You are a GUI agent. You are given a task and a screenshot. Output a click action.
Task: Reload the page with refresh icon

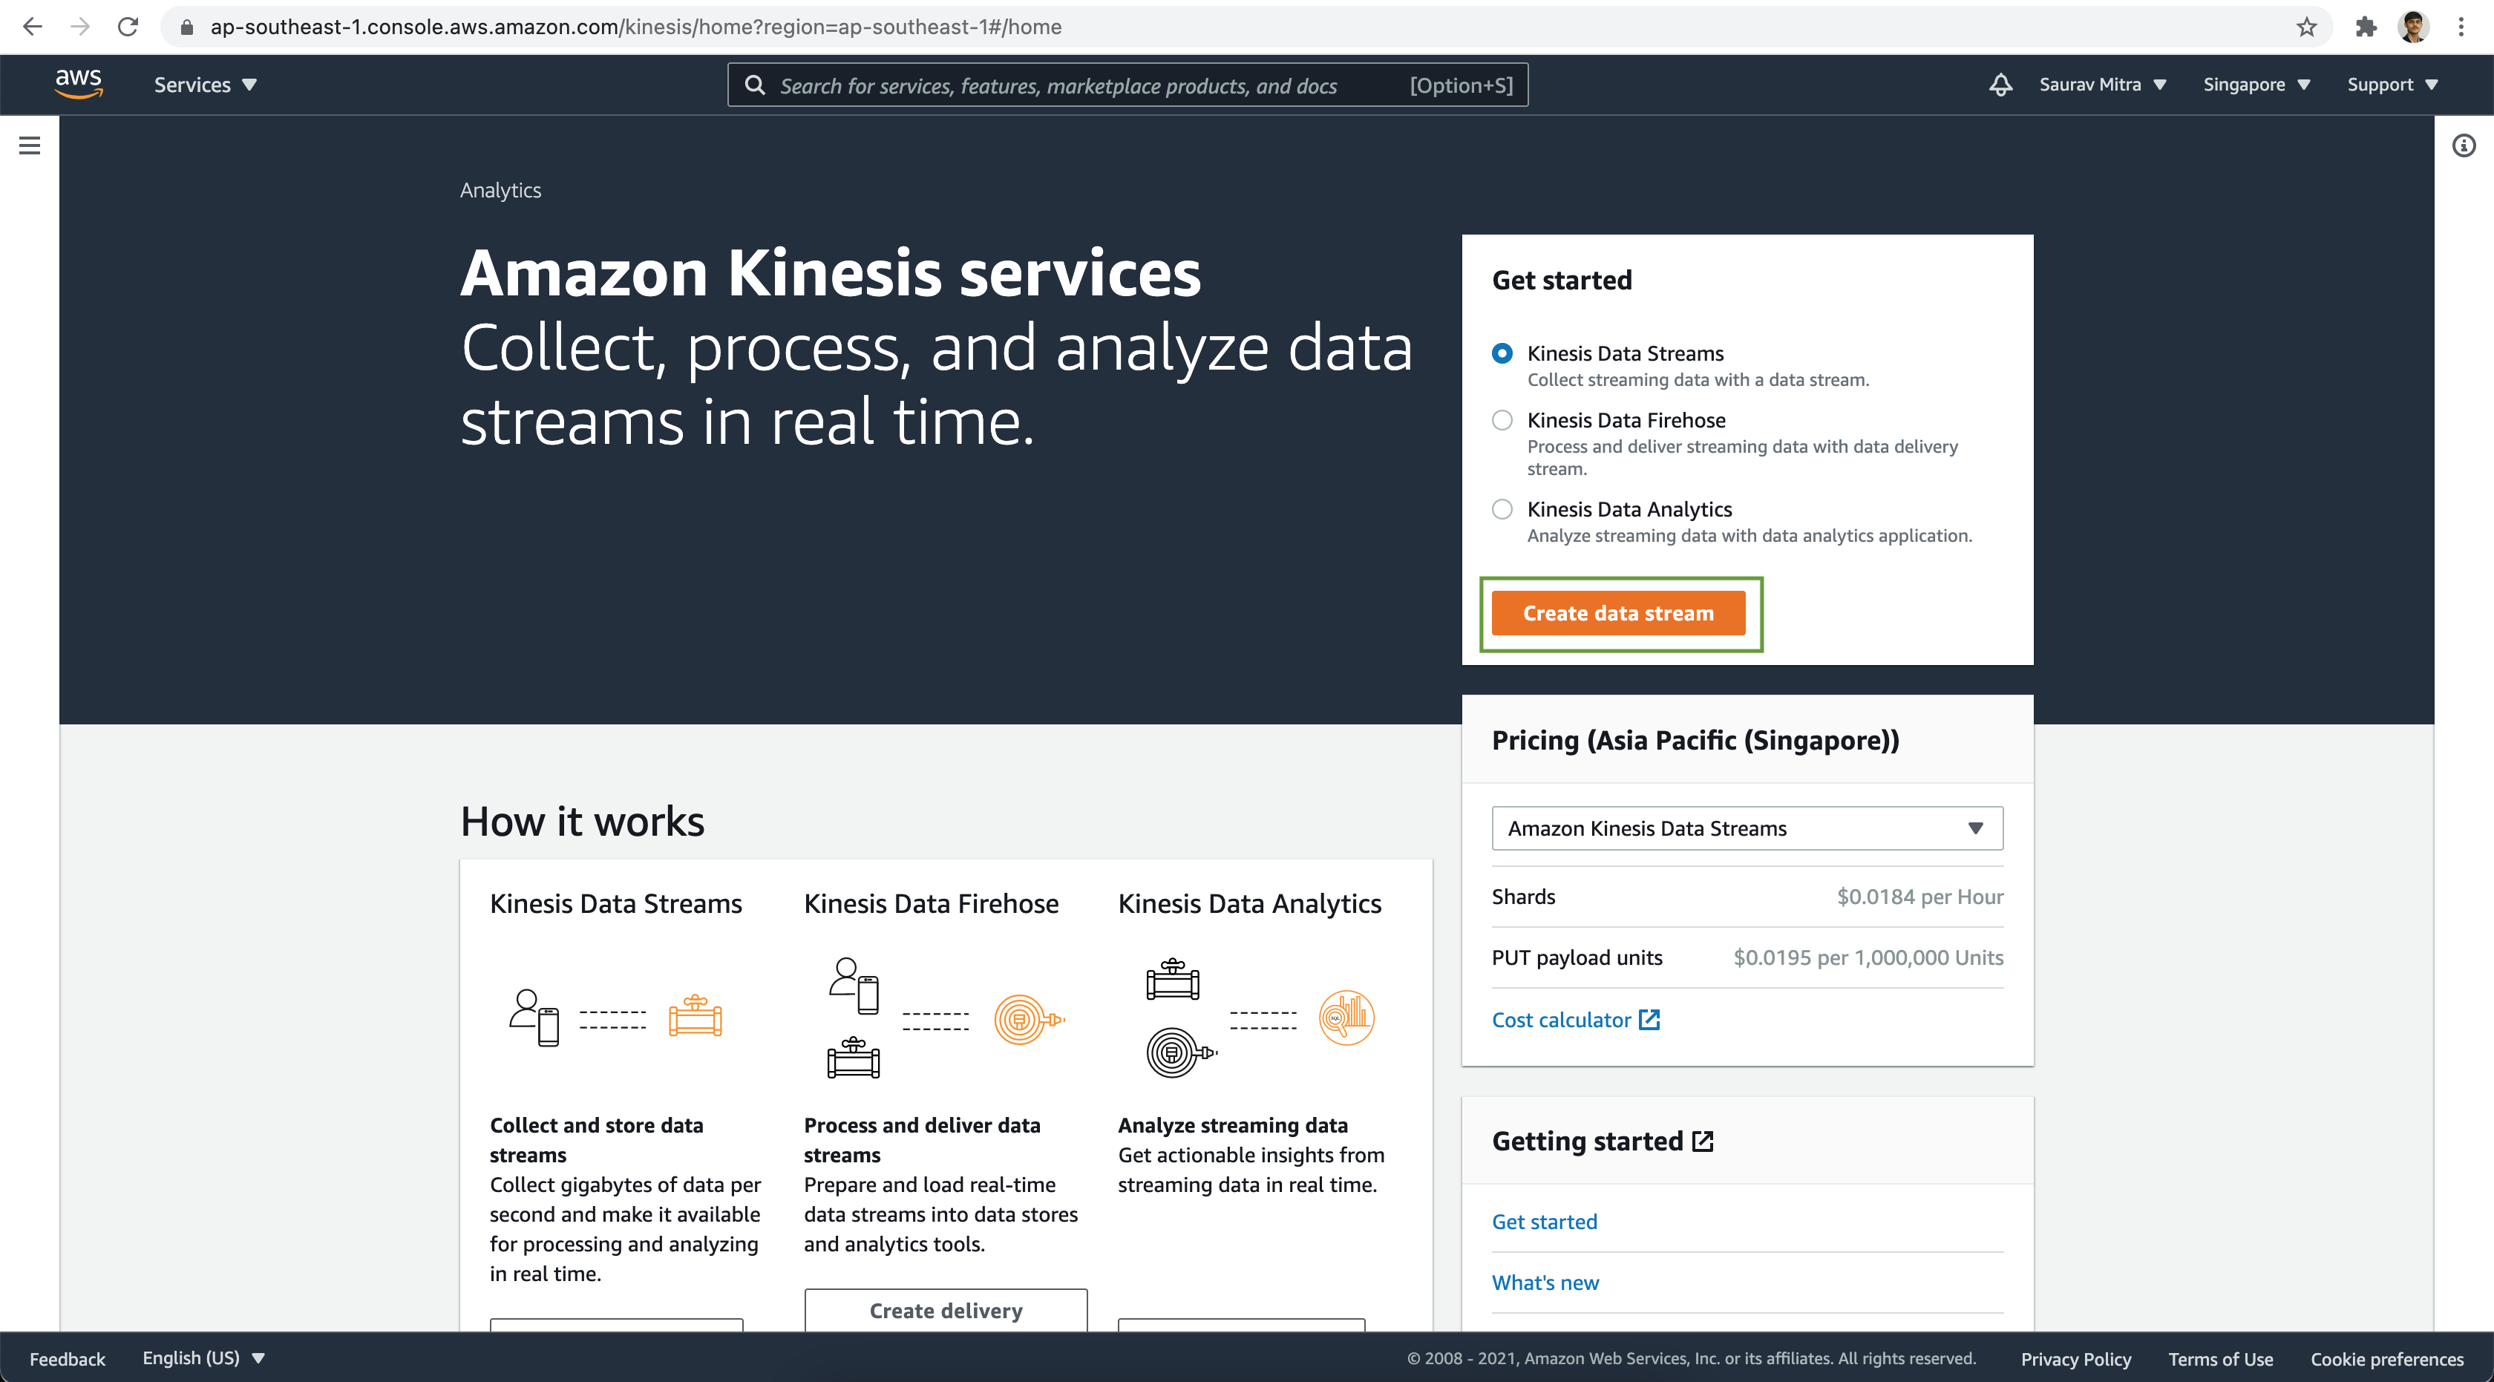[x=128, y=26]
